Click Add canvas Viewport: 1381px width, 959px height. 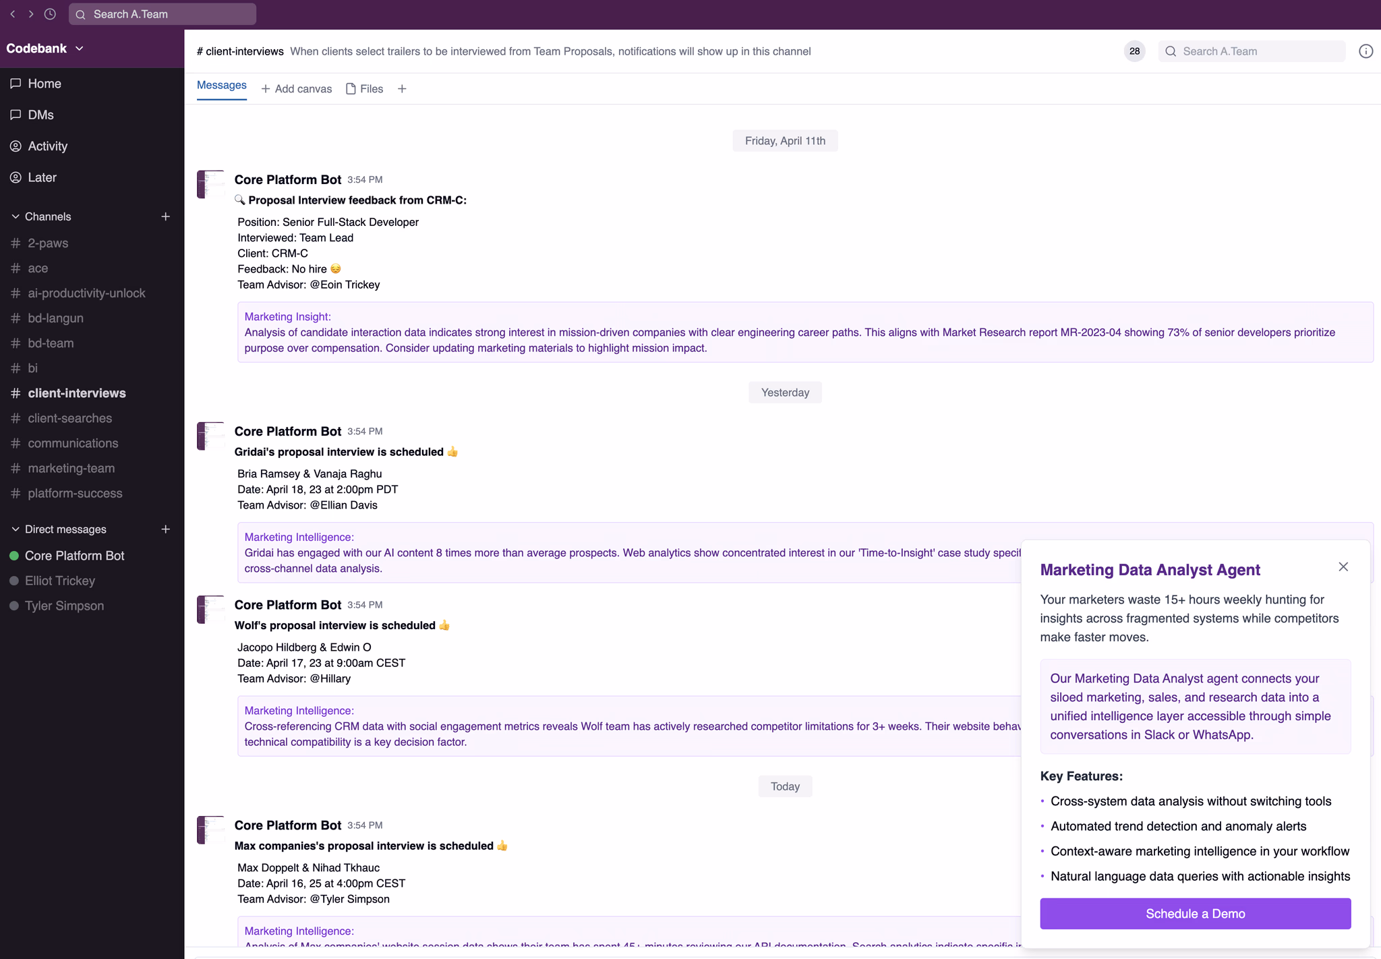[297, 88]
